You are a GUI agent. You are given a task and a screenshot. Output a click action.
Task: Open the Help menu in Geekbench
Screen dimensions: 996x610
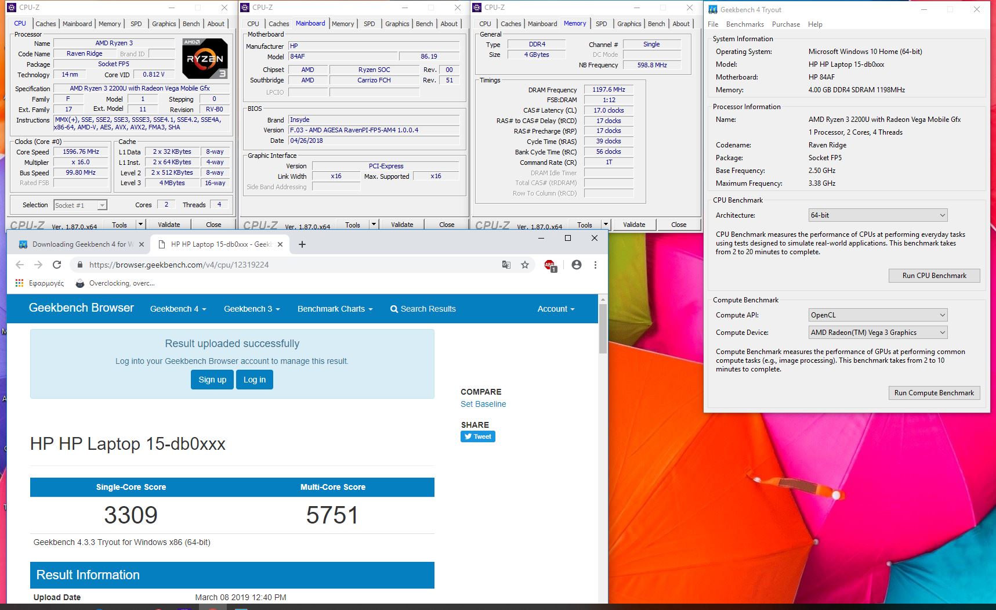815,24
